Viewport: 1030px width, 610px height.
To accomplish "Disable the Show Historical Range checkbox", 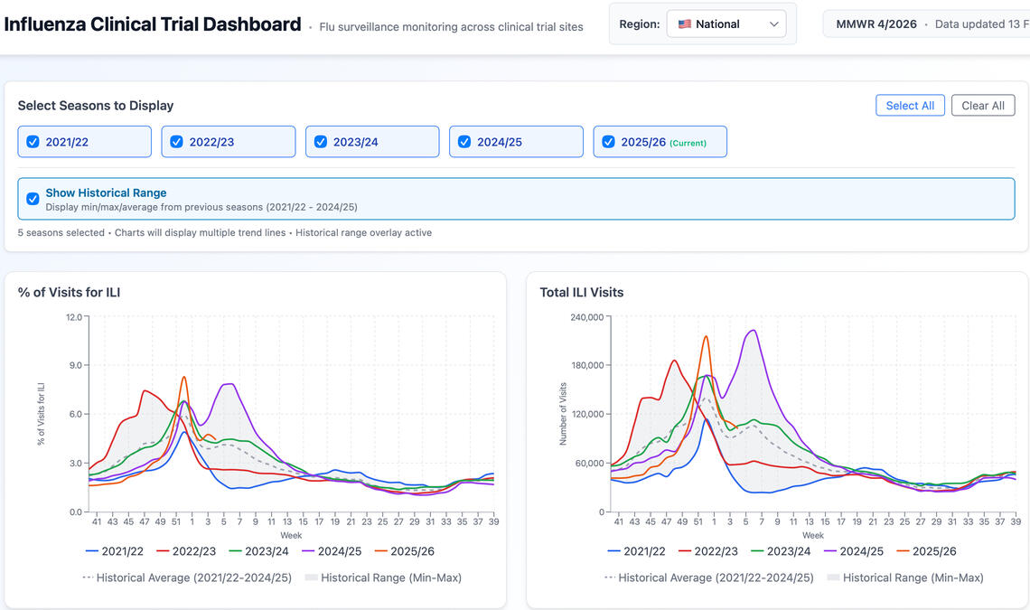I will [33, 199].
